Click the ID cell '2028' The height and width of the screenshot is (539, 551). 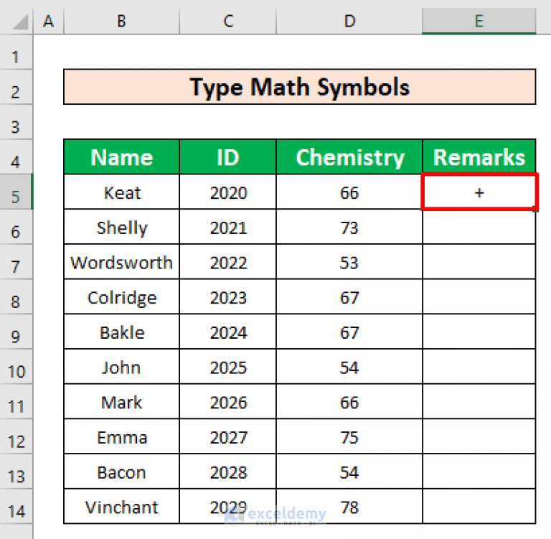[228, 472]
